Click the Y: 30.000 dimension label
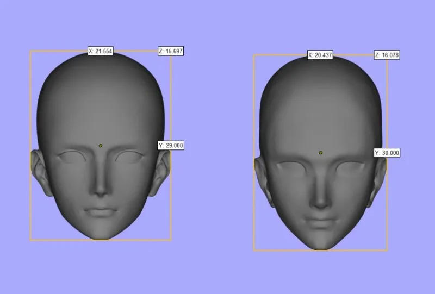The height and width of the screenshot is (294, 435). click(x=387, y=153)
